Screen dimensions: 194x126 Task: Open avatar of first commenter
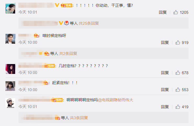pyautogui.click(x=10, y=9)
